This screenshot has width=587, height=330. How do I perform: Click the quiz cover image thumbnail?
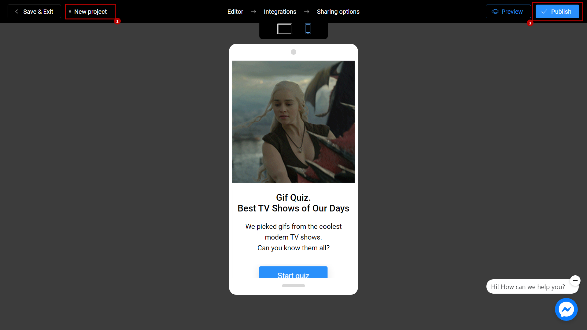tap(293, 122)
